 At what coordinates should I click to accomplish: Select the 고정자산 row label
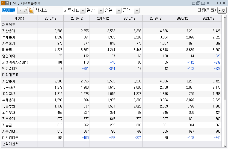pos(9,94)
